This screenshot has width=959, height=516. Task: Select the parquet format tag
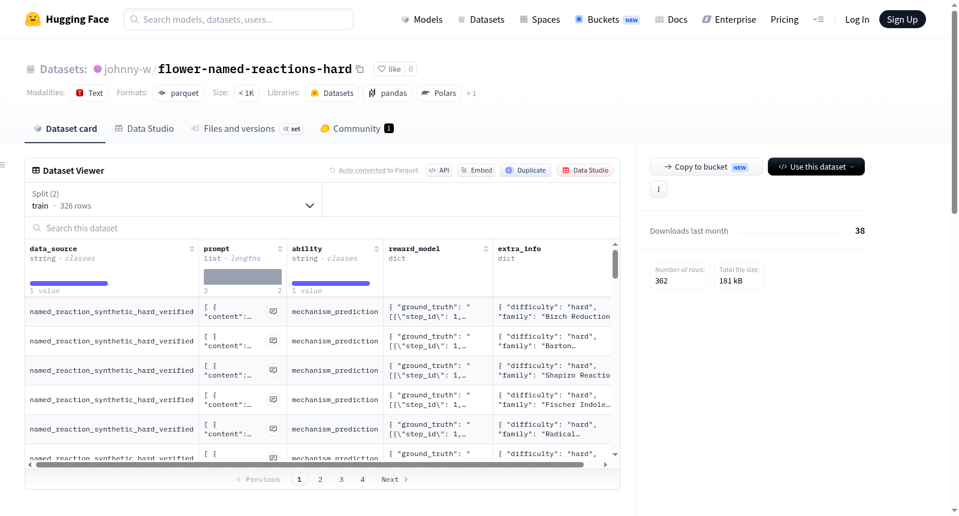coord(179,93)
